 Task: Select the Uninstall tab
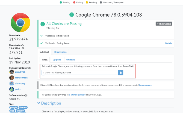pyautogui.click(x=70, y=60)
